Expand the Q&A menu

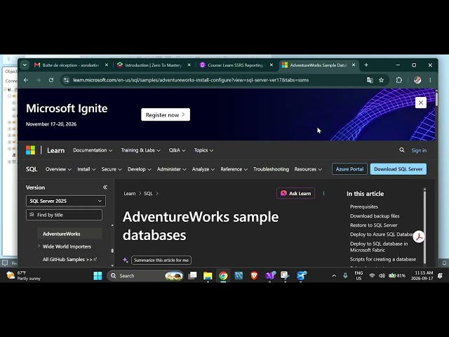(177, 150)
